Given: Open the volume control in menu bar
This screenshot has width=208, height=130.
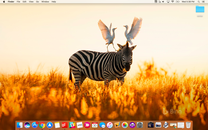Looking at the screenshot, I should pos(163,2).
